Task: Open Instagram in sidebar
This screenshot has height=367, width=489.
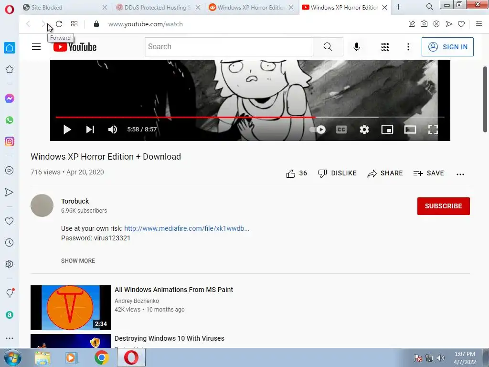Action: (10, 141)
